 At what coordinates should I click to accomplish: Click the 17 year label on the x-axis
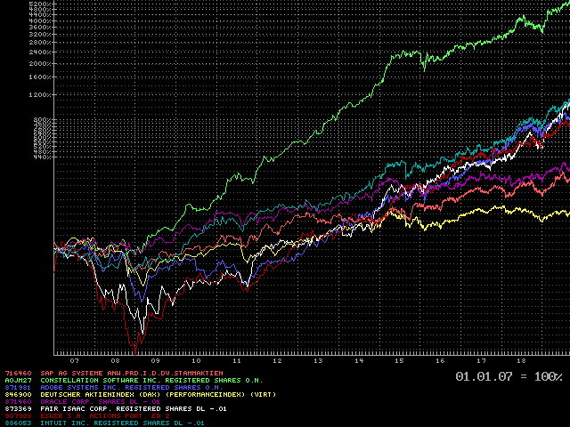[482, 361]
